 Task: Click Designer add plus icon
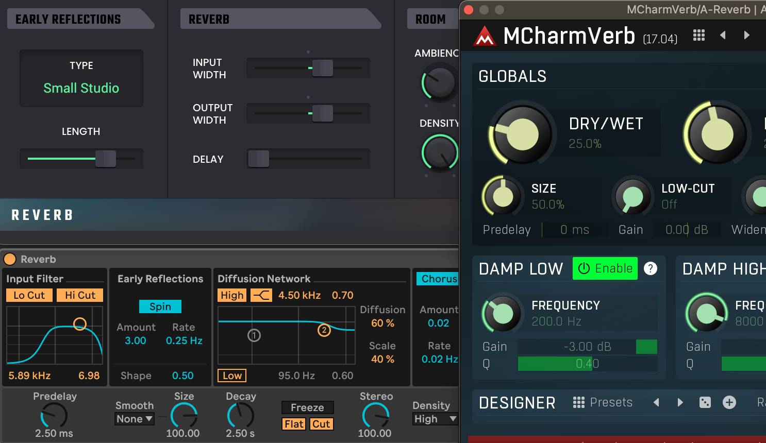(x=729, y=402)
